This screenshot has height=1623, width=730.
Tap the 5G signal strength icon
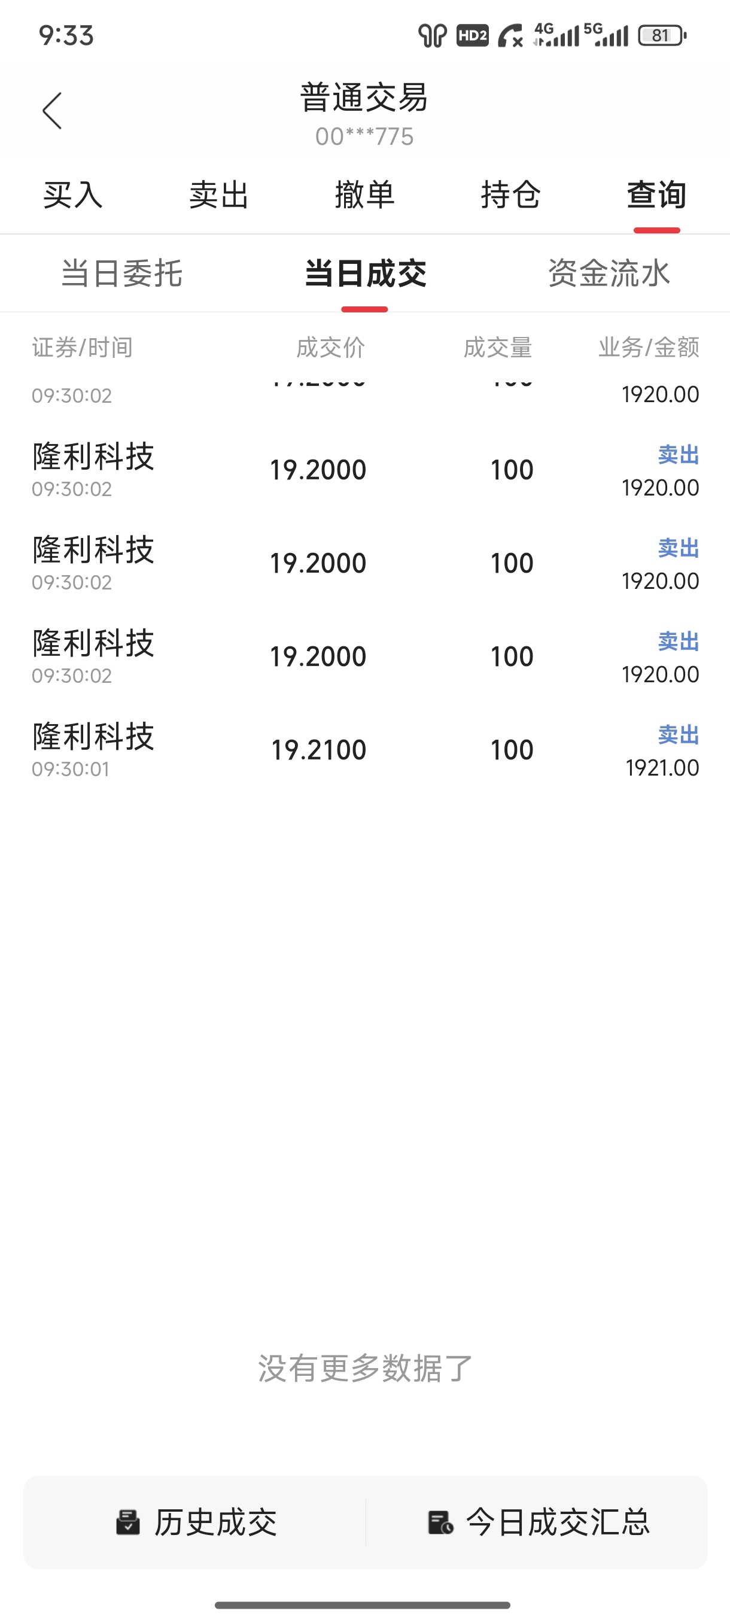606,35
